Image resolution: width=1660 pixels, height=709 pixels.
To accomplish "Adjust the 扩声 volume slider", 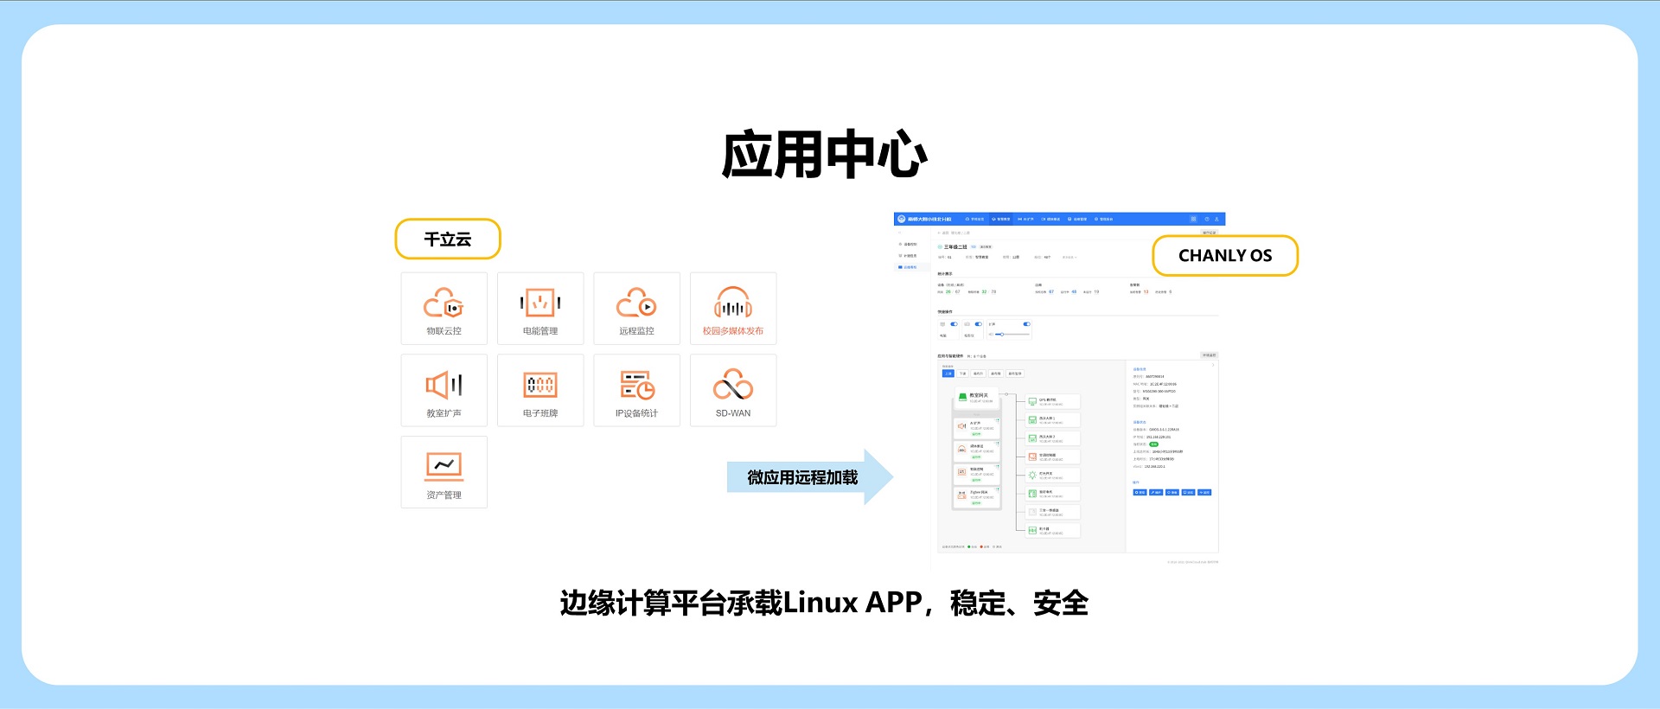I will (x=1012, y=335).
